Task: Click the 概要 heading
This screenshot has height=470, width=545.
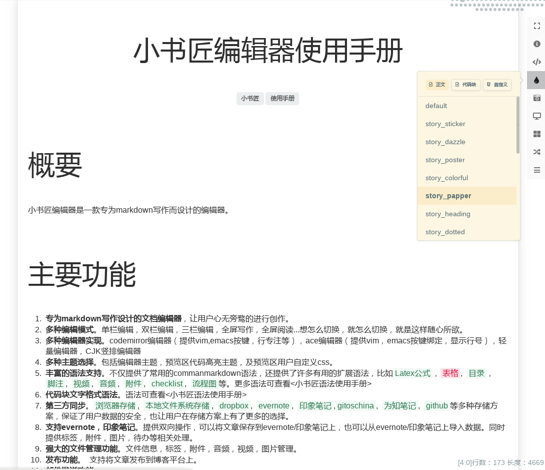Action: click(x=55, y=165)
